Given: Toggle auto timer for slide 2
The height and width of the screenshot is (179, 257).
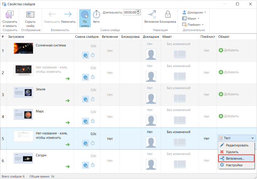Looking at the screenshot, I should coord(93,77).
